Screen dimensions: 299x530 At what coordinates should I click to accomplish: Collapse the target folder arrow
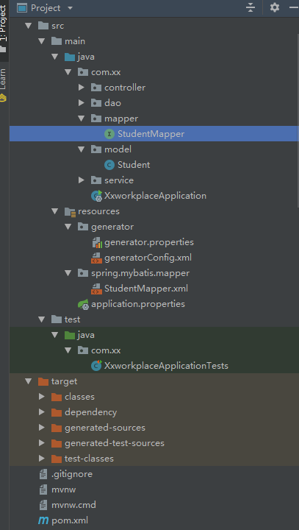[28, 381]
